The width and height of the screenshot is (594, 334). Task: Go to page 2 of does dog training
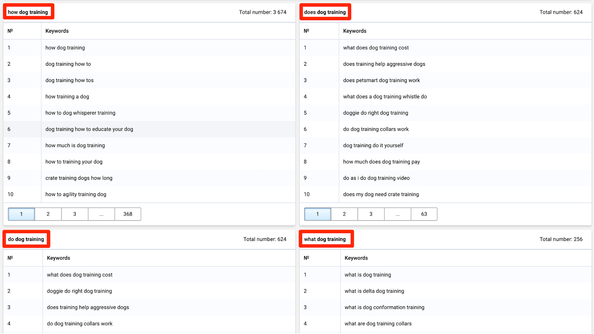[344, 214]
